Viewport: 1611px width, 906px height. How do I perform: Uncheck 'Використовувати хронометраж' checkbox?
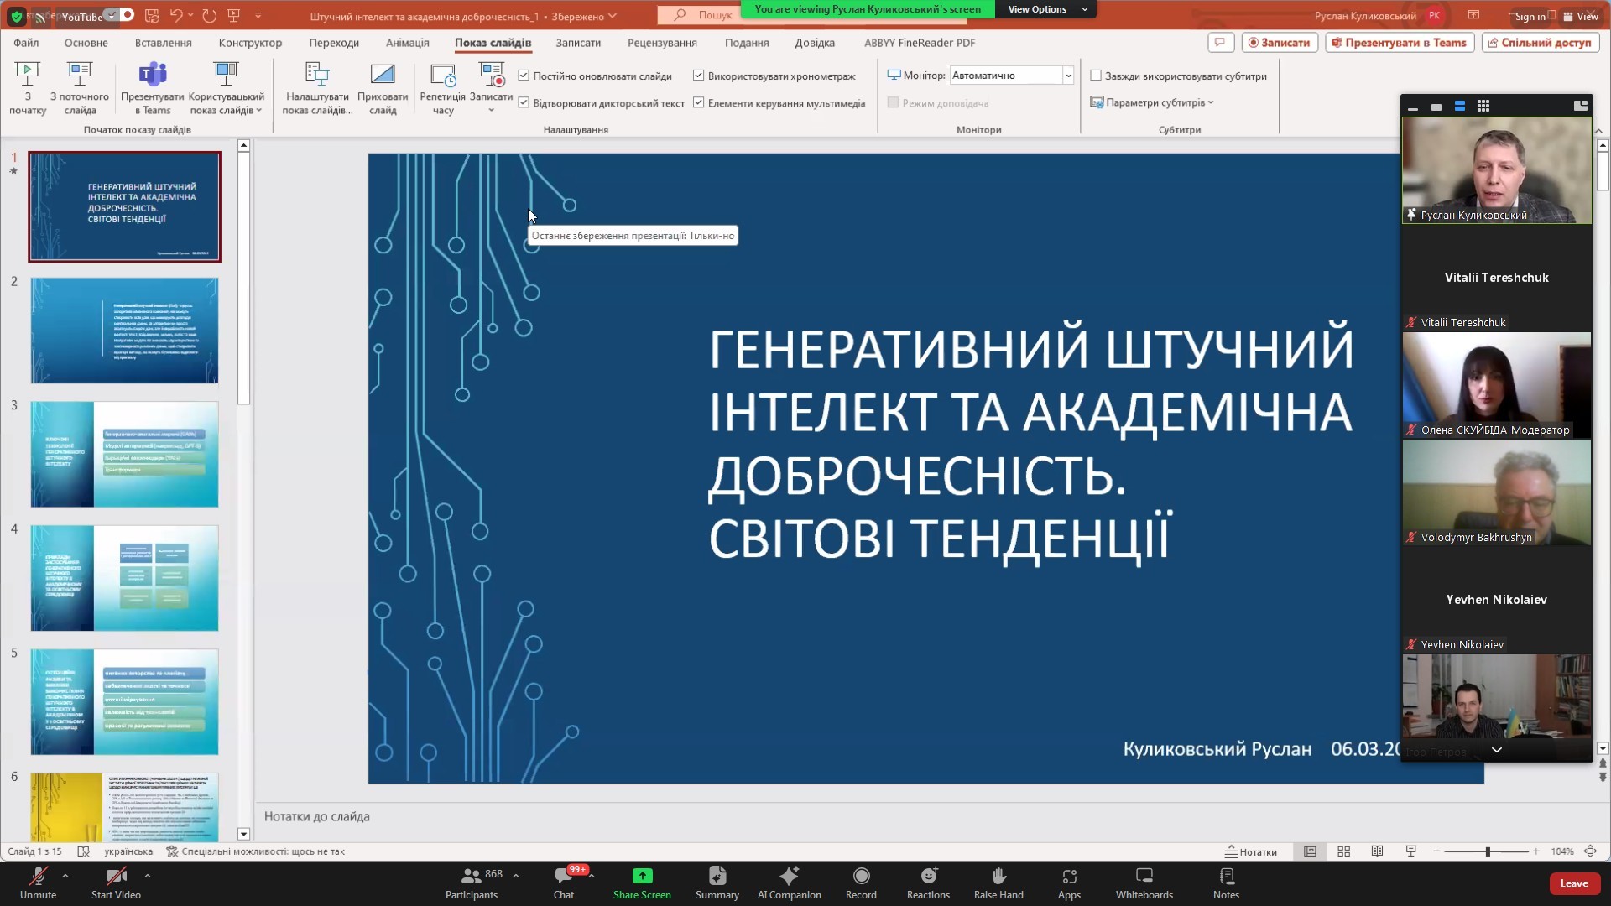(698, 75)
